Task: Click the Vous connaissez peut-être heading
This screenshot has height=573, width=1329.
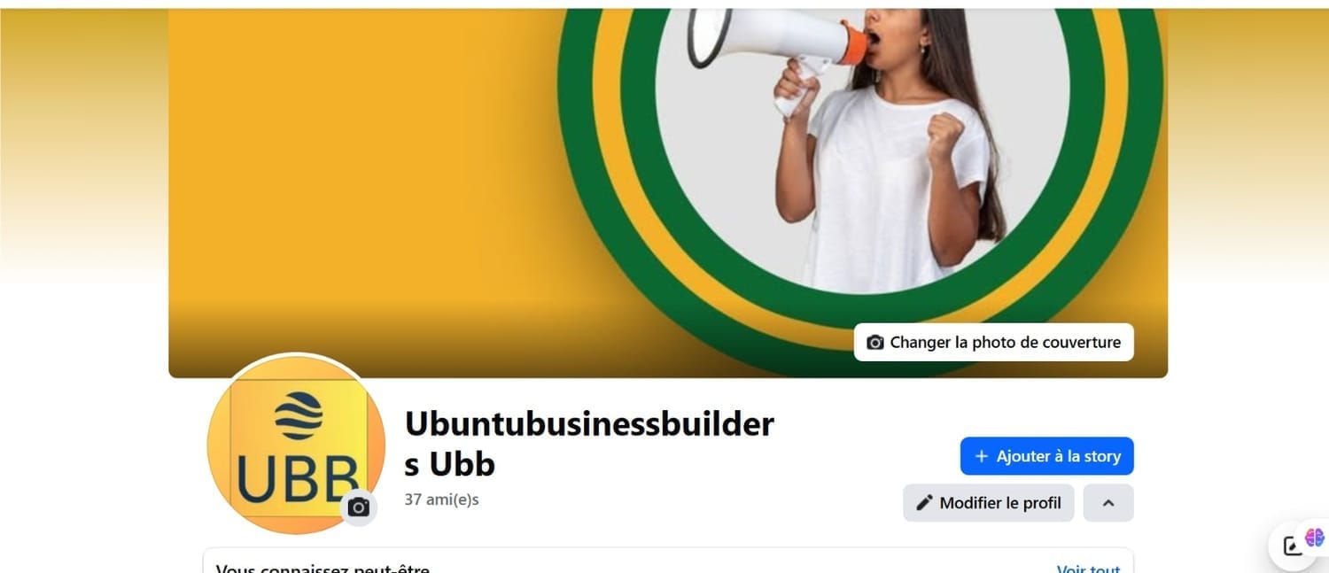Action: click(323, 569)
